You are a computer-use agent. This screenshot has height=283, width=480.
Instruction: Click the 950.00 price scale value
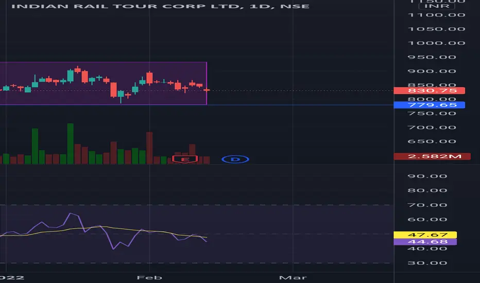pyautogui.click(x=432, y=57)
